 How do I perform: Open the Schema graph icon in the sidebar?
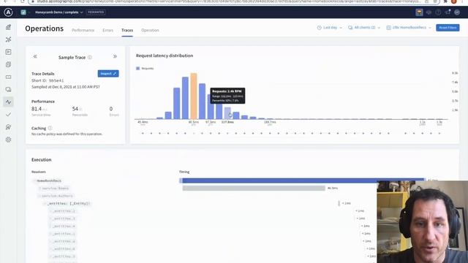click(x=8, y=39)
